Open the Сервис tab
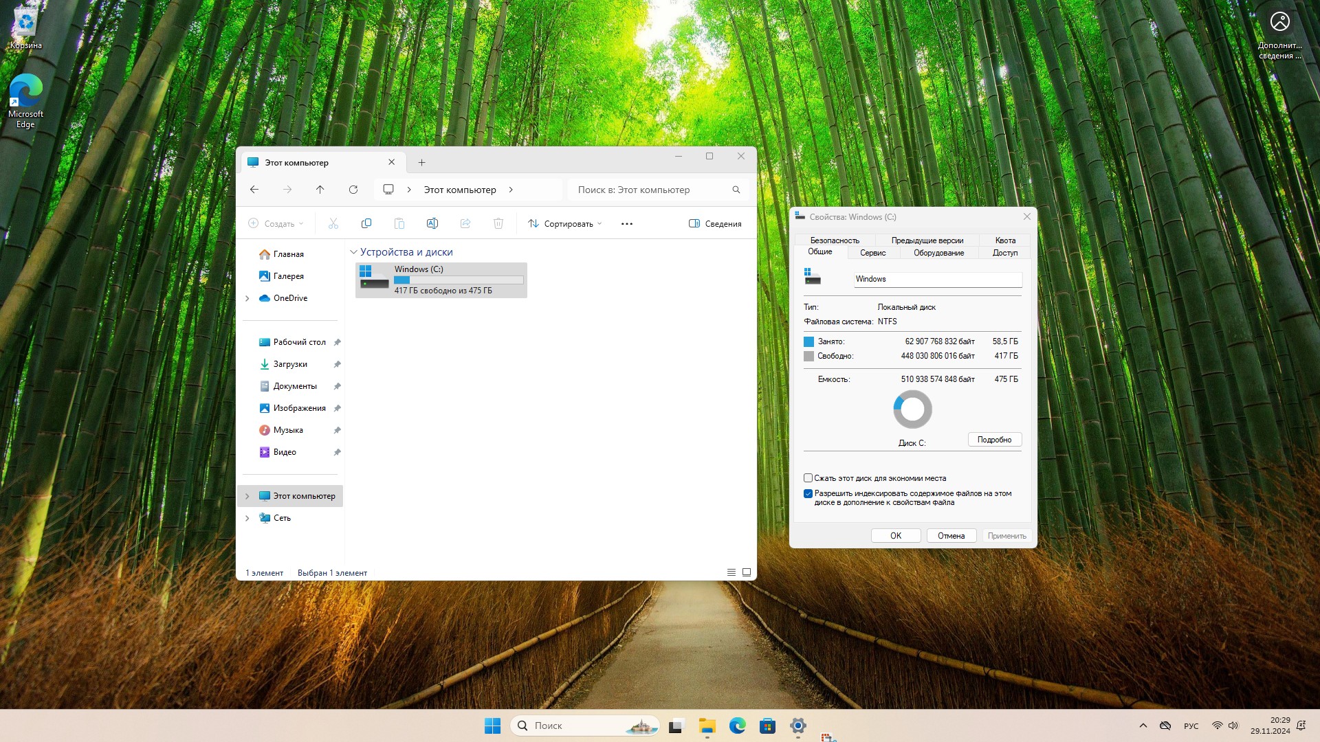The image size is (1320, 742). [872, 253]
